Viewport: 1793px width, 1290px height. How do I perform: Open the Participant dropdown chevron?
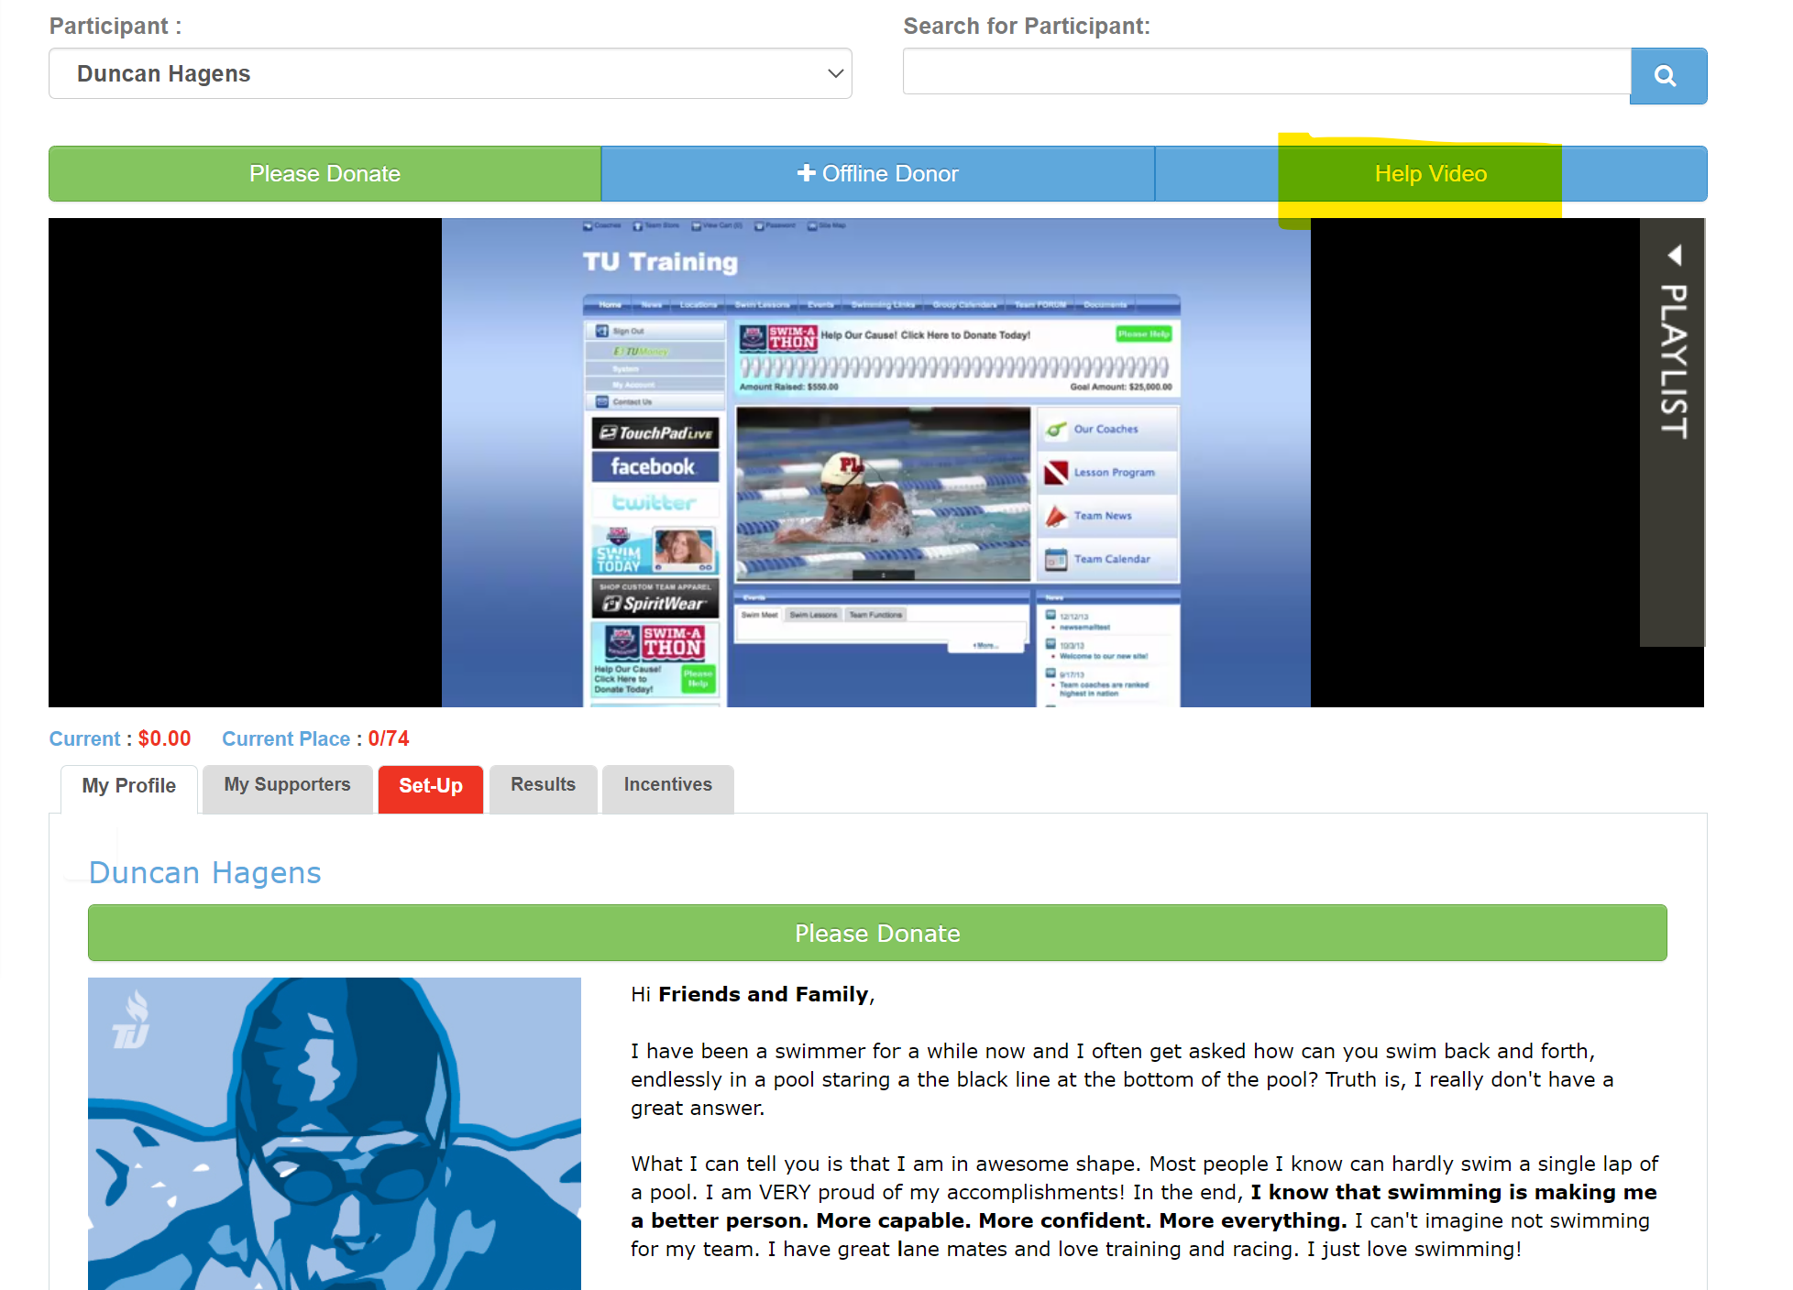tap(834, 73)
